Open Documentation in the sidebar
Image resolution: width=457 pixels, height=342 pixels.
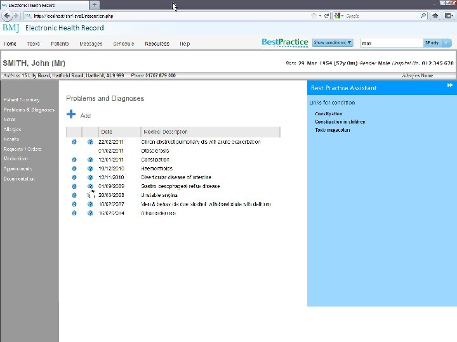tap(19, 179)
